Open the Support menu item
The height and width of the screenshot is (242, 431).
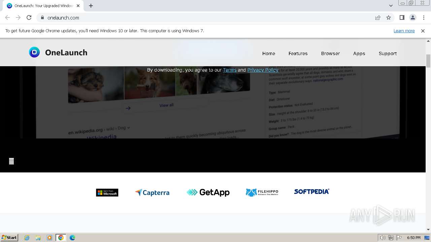(388, 53)
